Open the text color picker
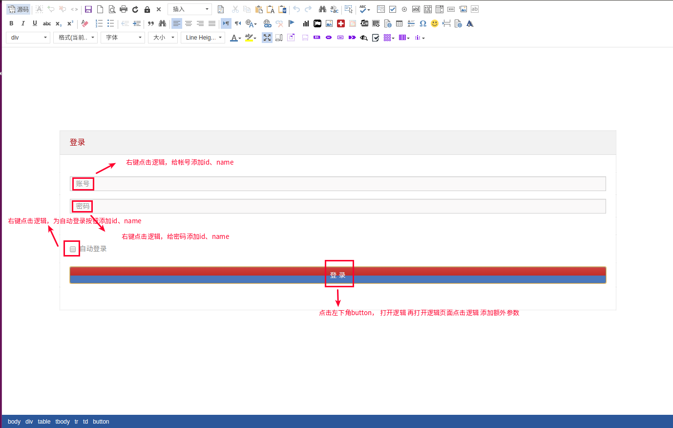Screen dimensions: 673x428 pyautogui.click(x=234, y=38)
